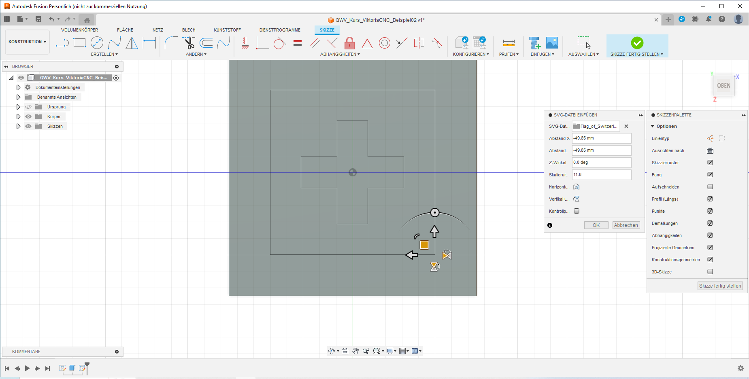Click the Abbrechen button
This screenshot has width=749, height=379.
click(x=626, y=225)
